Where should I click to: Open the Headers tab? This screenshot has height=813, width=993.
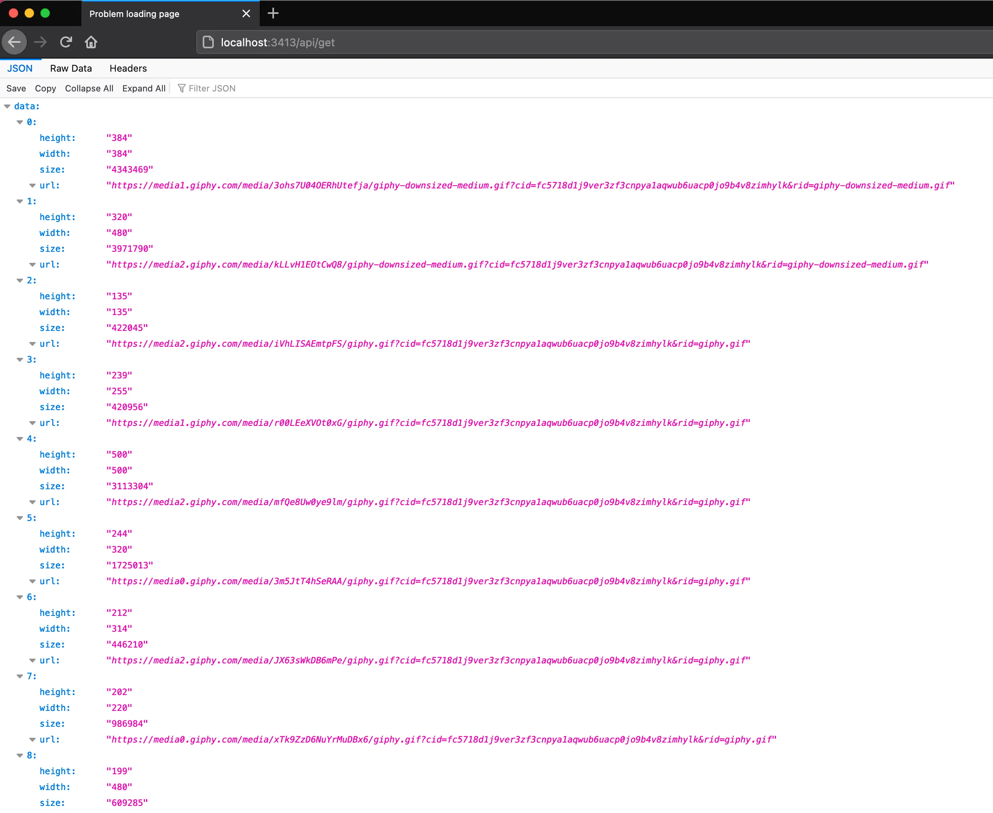click(x=128, y=68)
